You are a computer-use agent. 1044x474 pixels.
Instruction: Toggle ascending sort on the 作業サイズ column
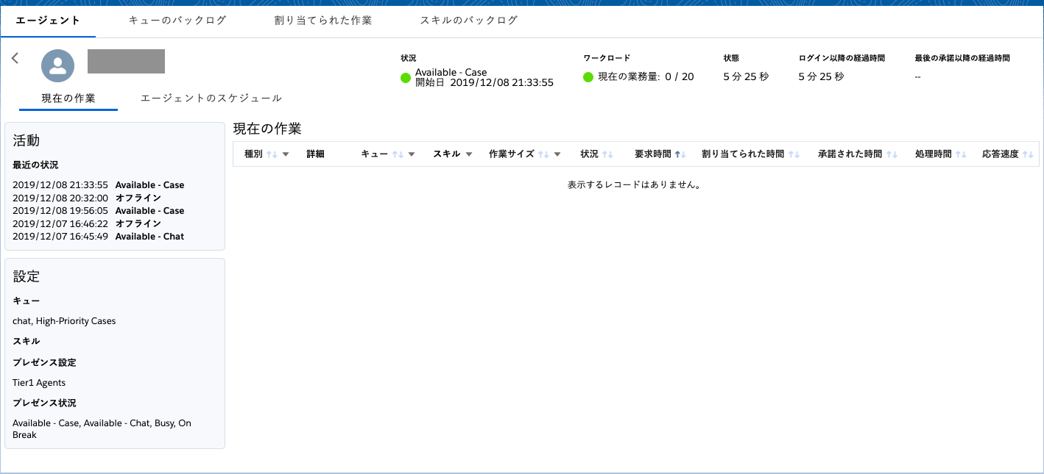pyautogui.click(x=543, y=154)
